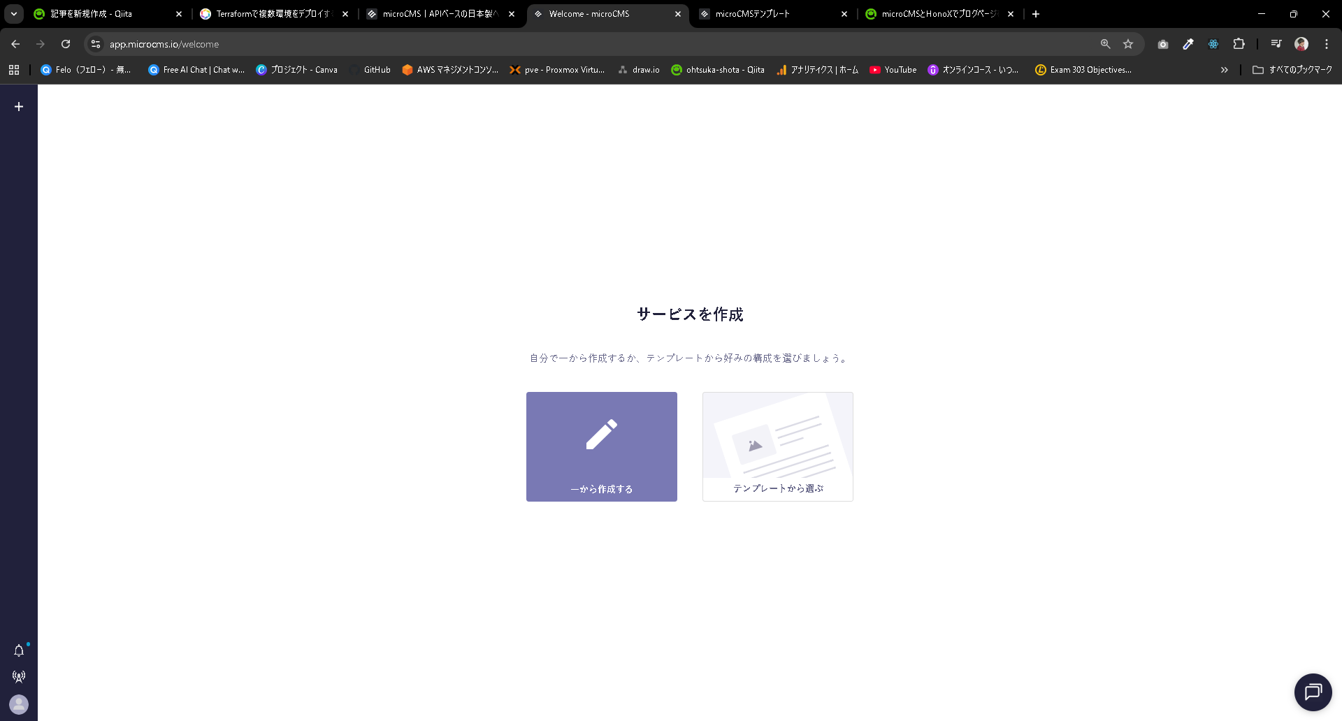This screenshot has height=721, width=1342.
Task: Switch to microCMSとHonoX tab
Action: [x=940, y=14]
